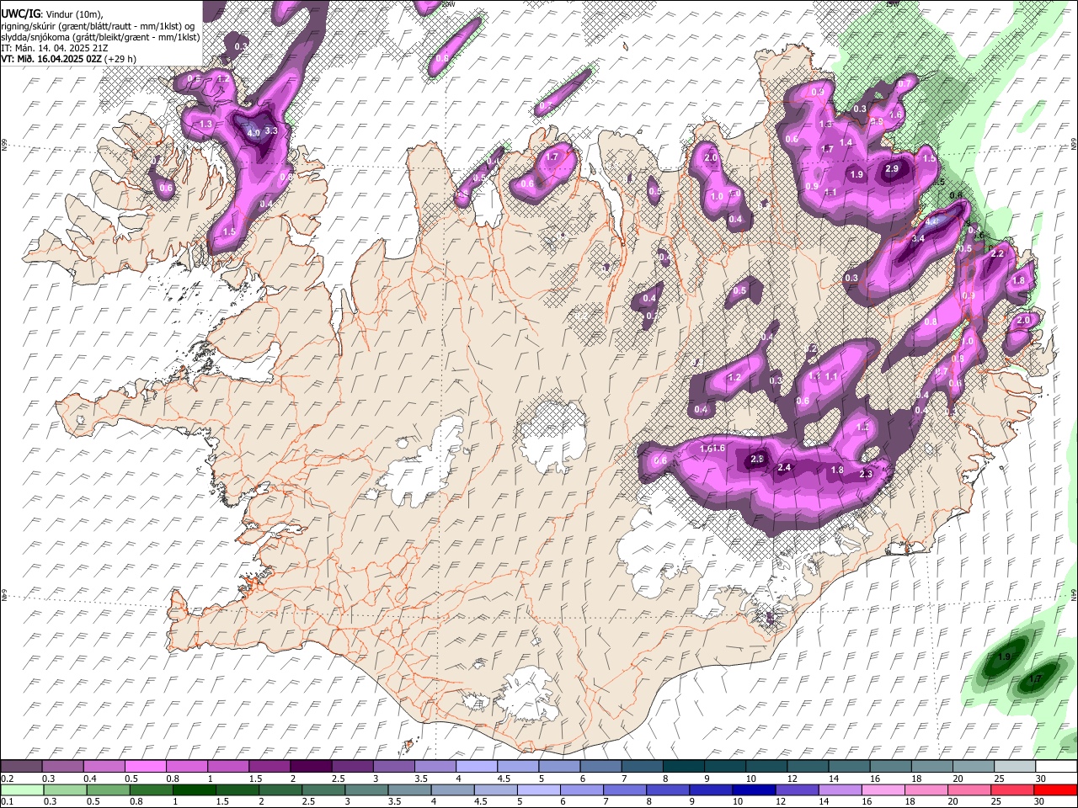Click the '30' label in top legend row

(1041, 779)
